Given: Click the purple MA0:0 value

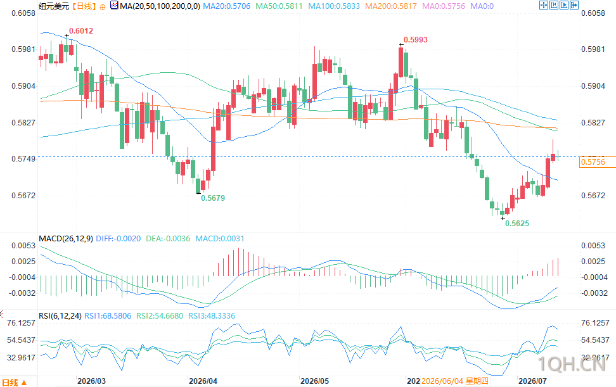Looking at the screenshot, I should (482, 6).
